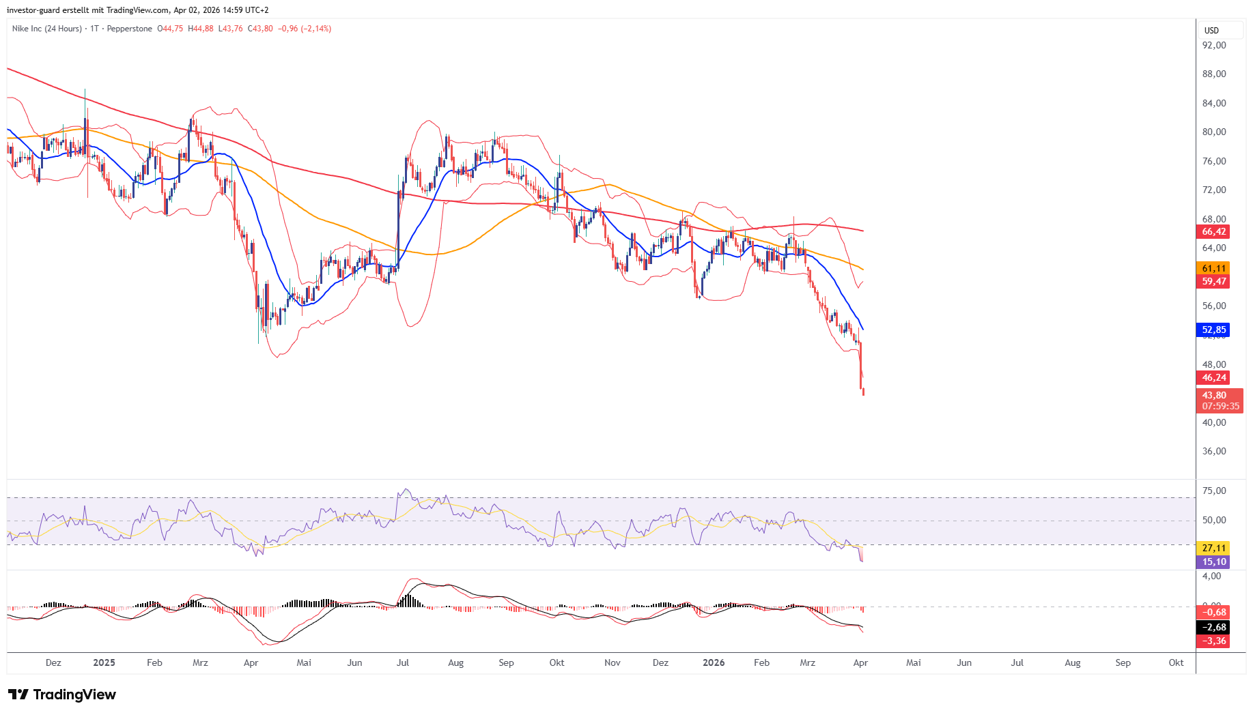This screenshot has height=715, width=1253.
Task: Select the Nike Inc (24 Hours) symbol title
Action: pyautogui.click(x=47, y=29)
